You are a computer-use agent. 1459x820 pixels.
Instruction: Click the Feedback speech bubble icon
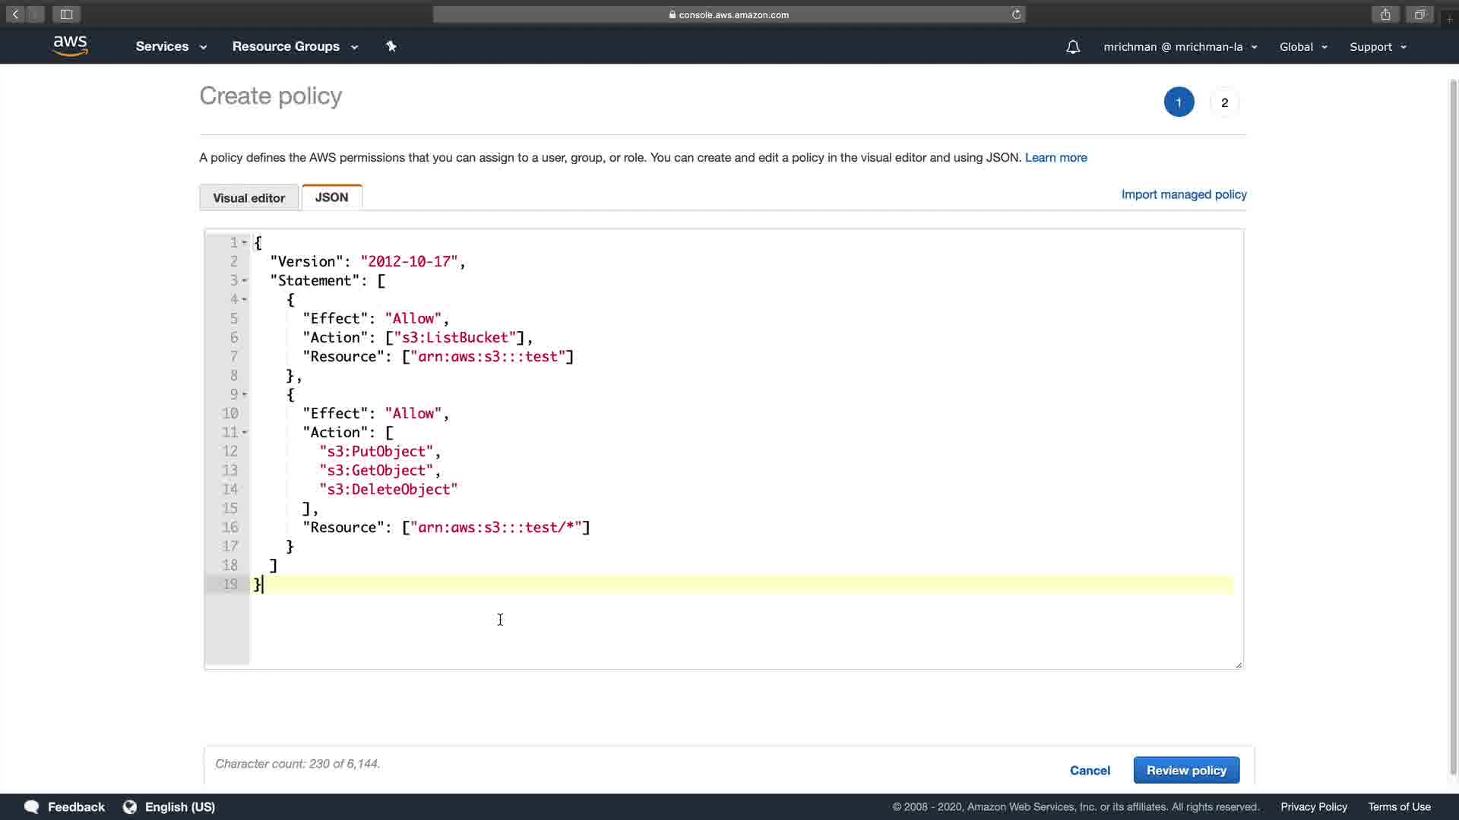31,806
